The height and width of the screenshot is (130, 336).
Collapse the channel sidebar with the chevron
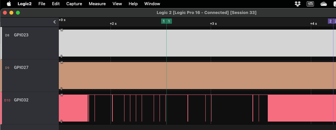(x=55, y=22)
